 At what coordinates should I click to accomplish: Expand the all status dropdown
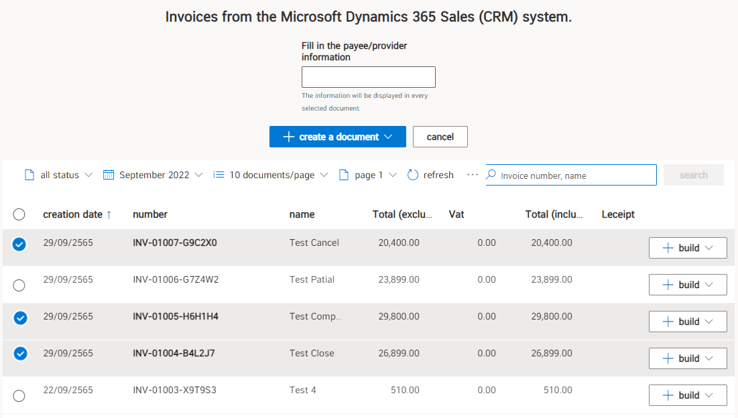click(x=88, y=175)
